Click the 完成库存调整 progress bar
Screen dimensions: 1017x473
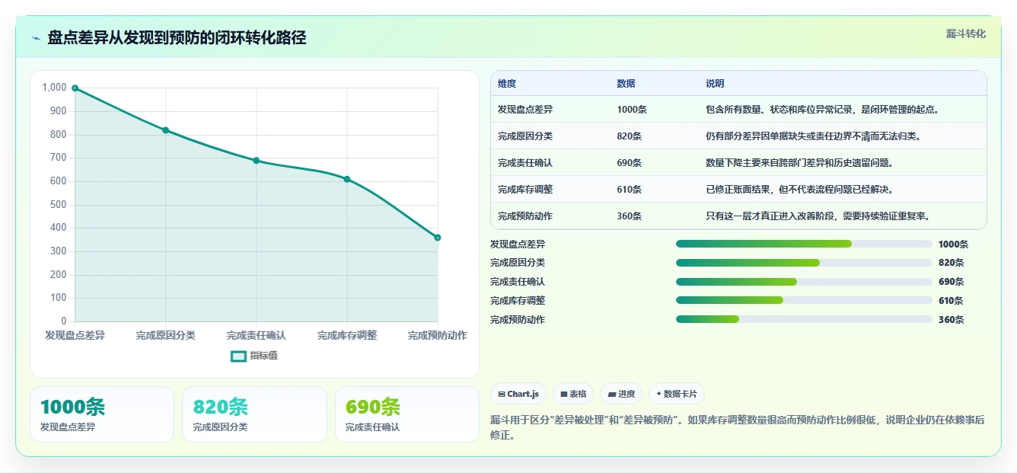click(804, 301)
